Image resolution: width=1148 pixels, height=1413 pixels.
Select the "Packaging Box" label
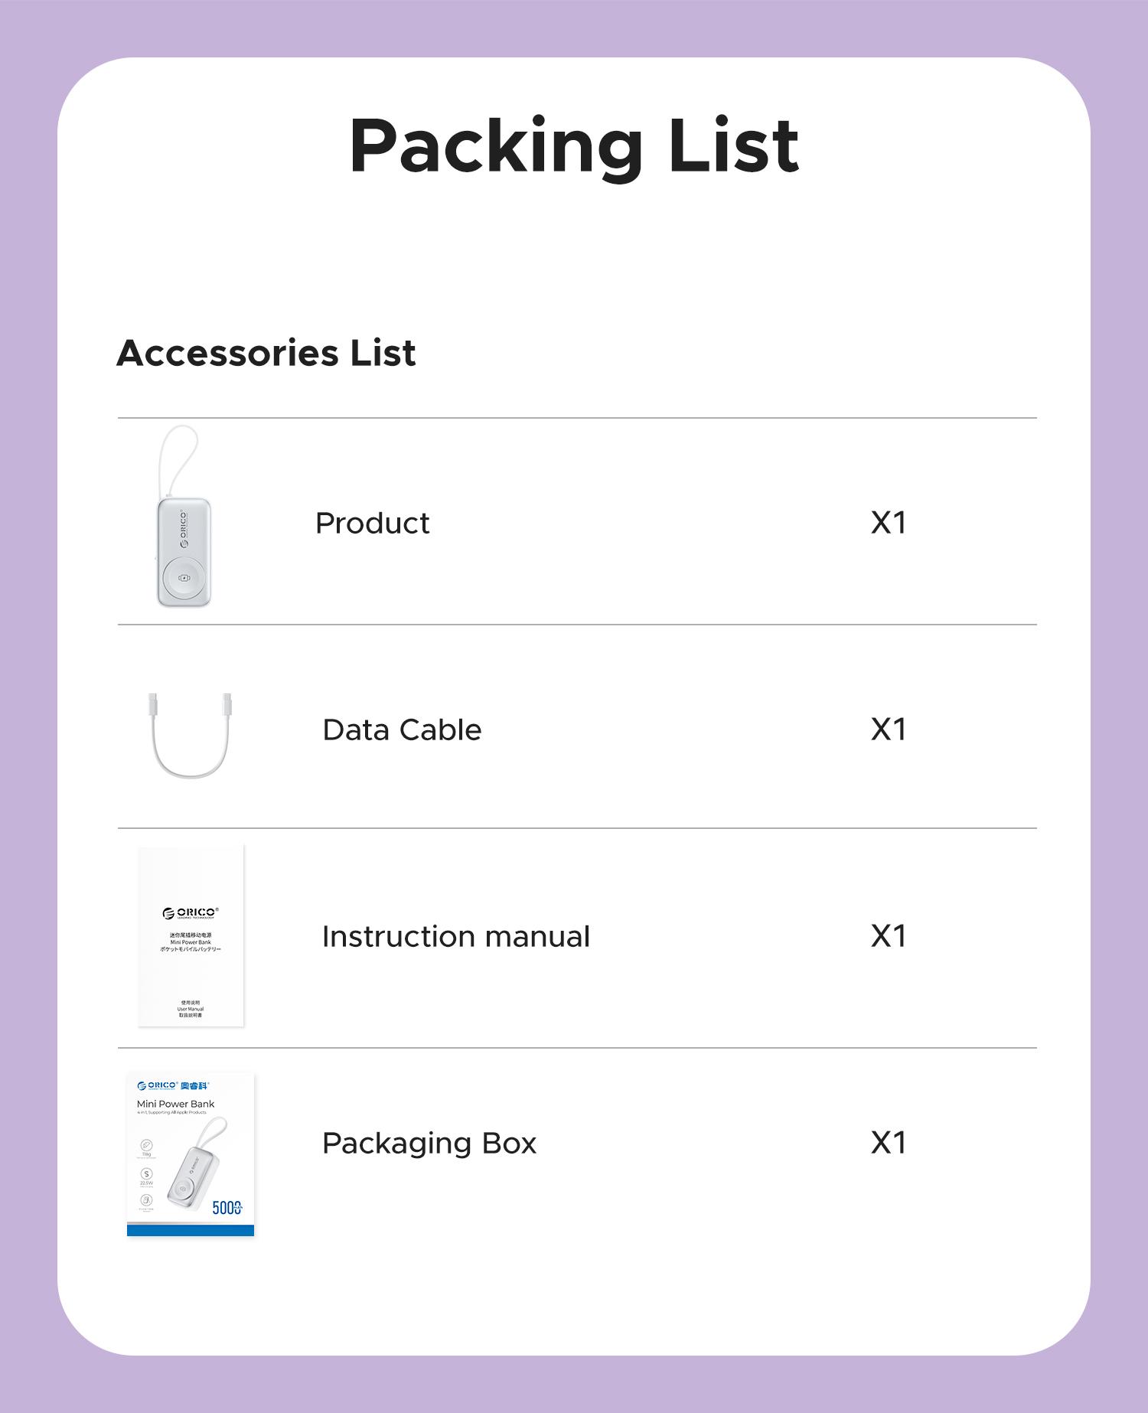coord(429,1144)
